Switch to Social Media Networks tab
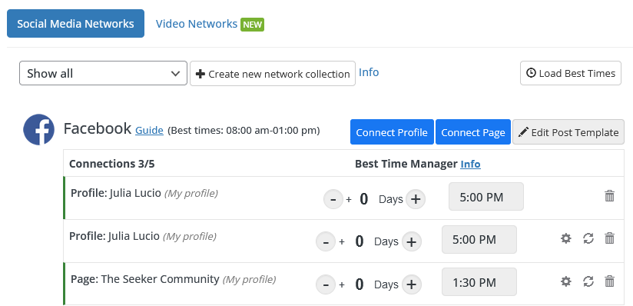This screenshot has width=633, height=306. 75,23
